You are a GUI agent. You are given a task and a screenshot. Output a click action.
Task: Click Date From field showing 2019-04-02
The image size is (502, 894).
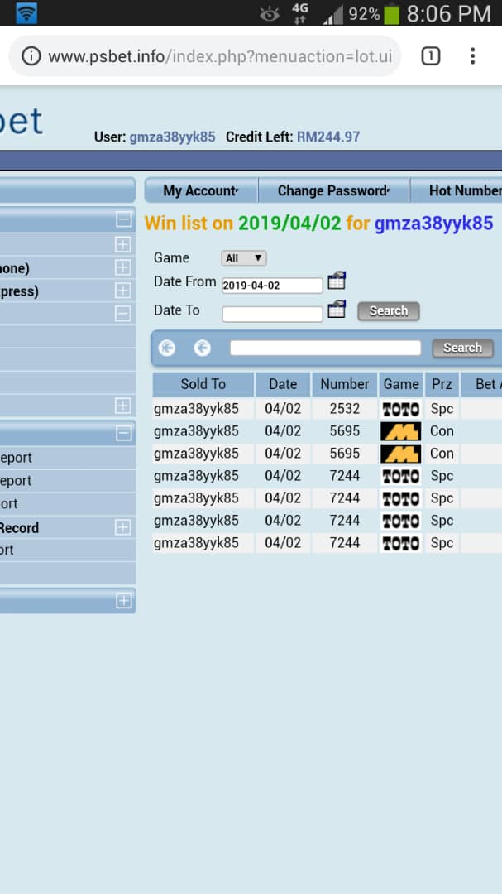tap(272, 286)
